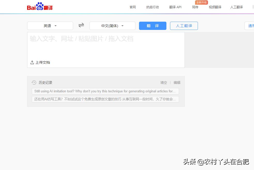Click the swap languages double-arrow icon
This screenshot has width=254, height=170.
[81, 25]
